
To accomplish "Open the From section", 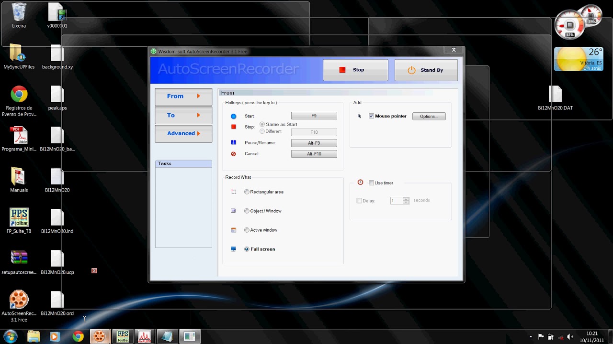I will (x=183, y=97).
